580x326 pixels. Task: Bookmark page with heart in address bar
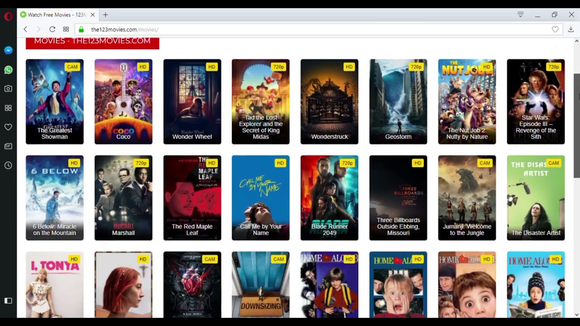(x=555, y=29)
